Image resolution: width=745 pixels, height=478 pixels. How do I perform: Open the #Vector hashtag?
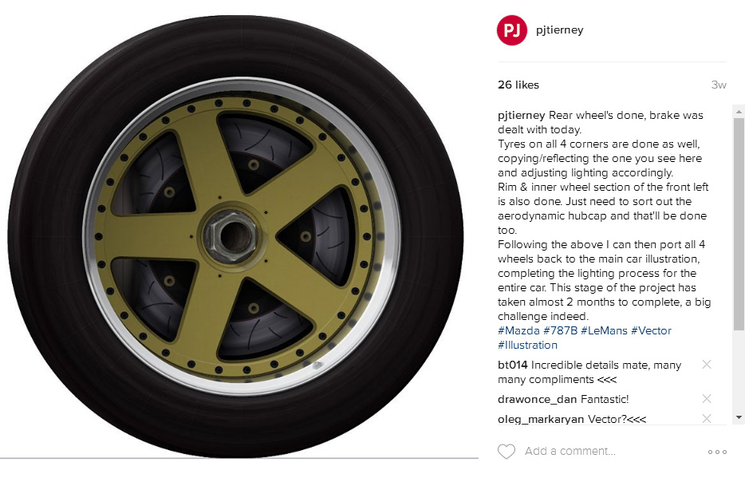click(651, 330)
